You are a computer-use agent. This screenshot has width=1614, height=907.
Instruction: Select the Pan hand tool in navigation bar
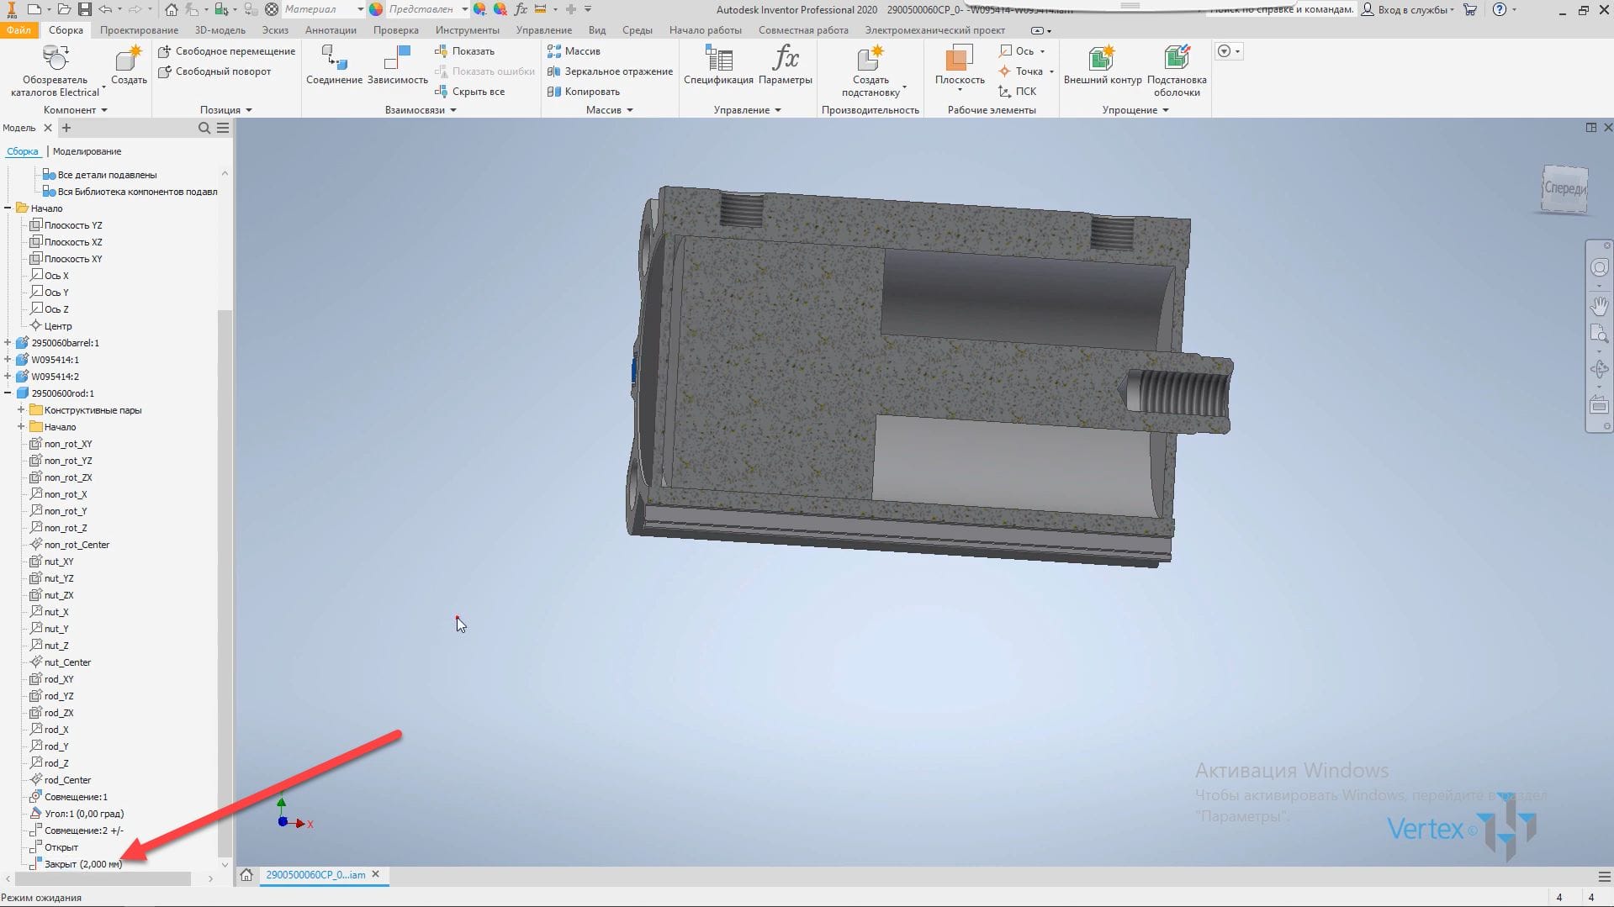point(1599,305)
